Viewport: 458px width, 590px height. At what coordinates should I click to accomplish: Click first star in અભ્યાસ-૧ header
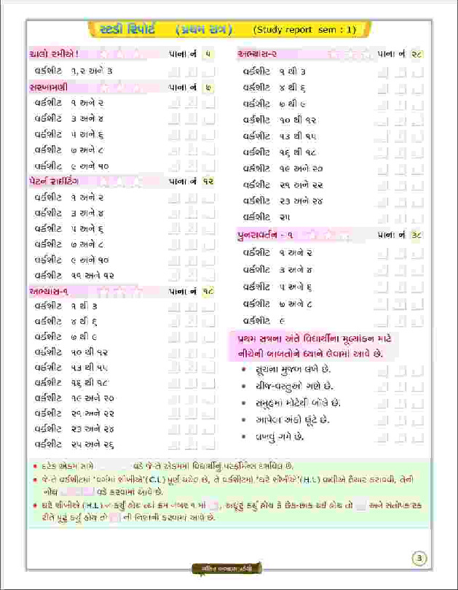coord(104,290)
